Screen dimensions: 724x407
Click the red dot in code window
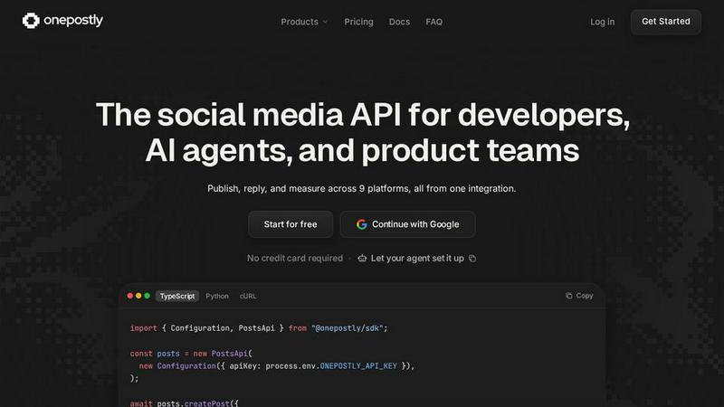pos(130,296)
